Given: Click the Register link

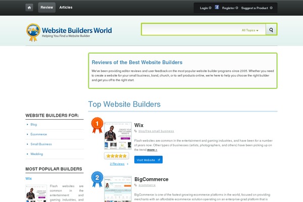Looking at the screenshot, I should coord(228,8).
